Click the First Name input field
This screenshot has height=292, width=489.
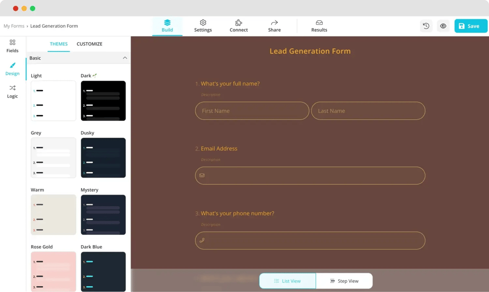click(x=252, y=111)
